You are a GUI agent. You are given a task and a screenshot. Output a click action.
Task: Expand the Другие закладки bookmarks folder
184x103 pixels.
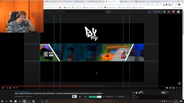point(178,7)
